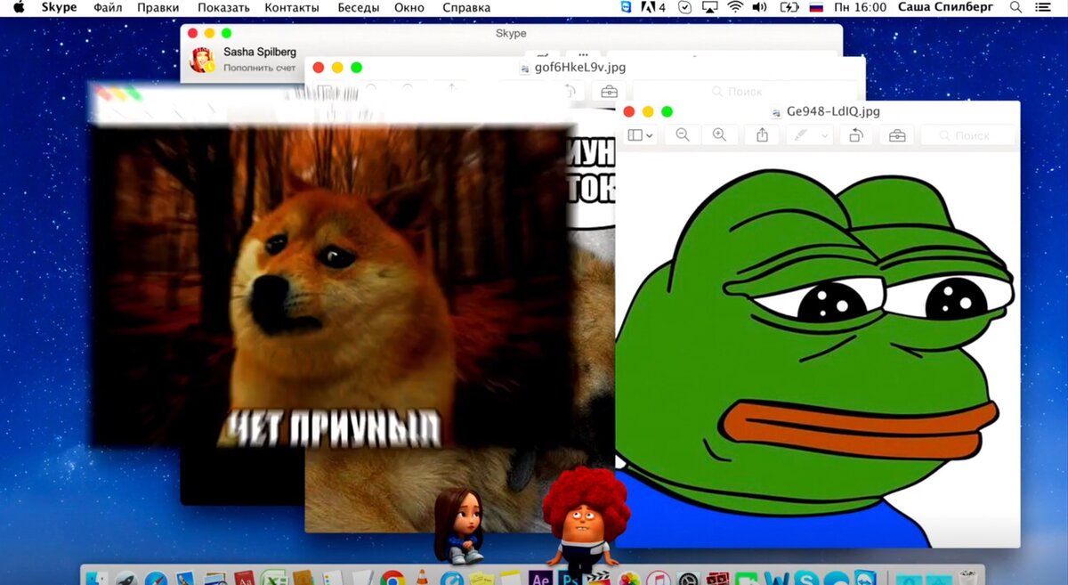
Task: Click the battery status icon
Action: pyautogui.click(x=789, y=7)
